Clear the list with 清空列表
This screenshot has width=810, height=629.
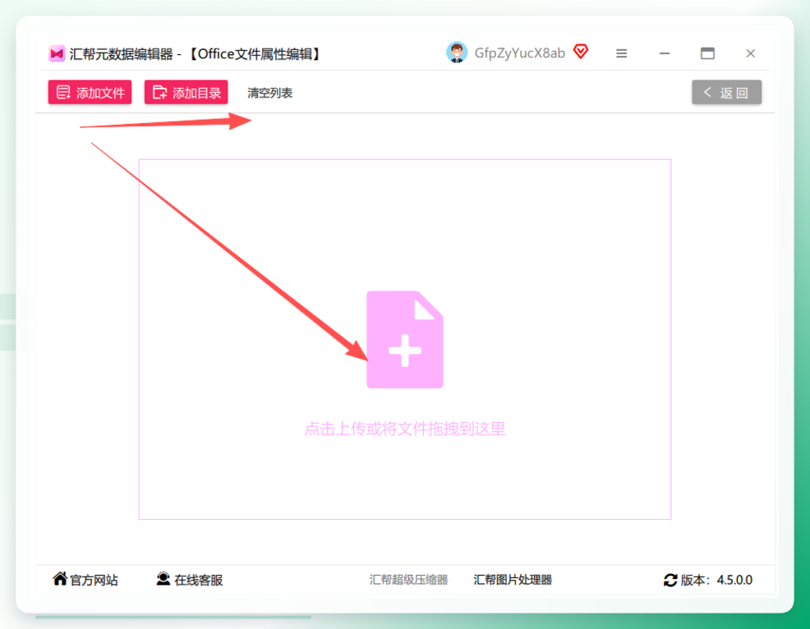pyautogui.click(x=269, y=93)
